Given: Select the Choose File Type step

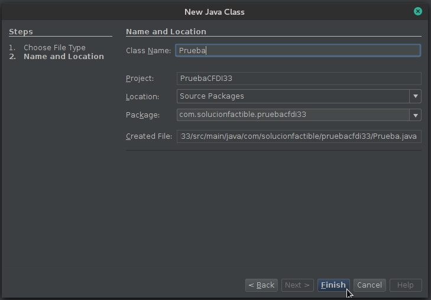Looking at the screenshot, I should [x=54, y=47].
